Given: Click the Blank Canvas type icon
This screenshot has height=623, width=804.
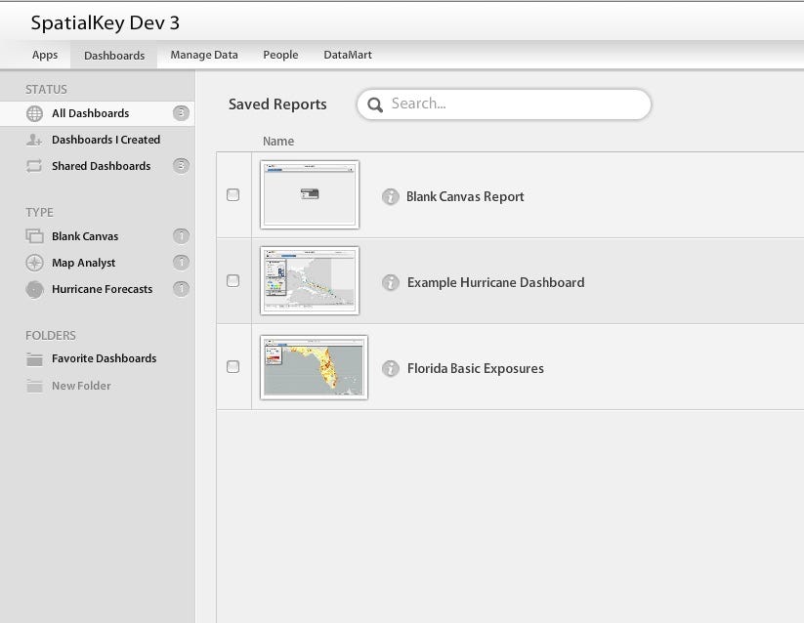Looking at the screenshot, I should point(34,236).
